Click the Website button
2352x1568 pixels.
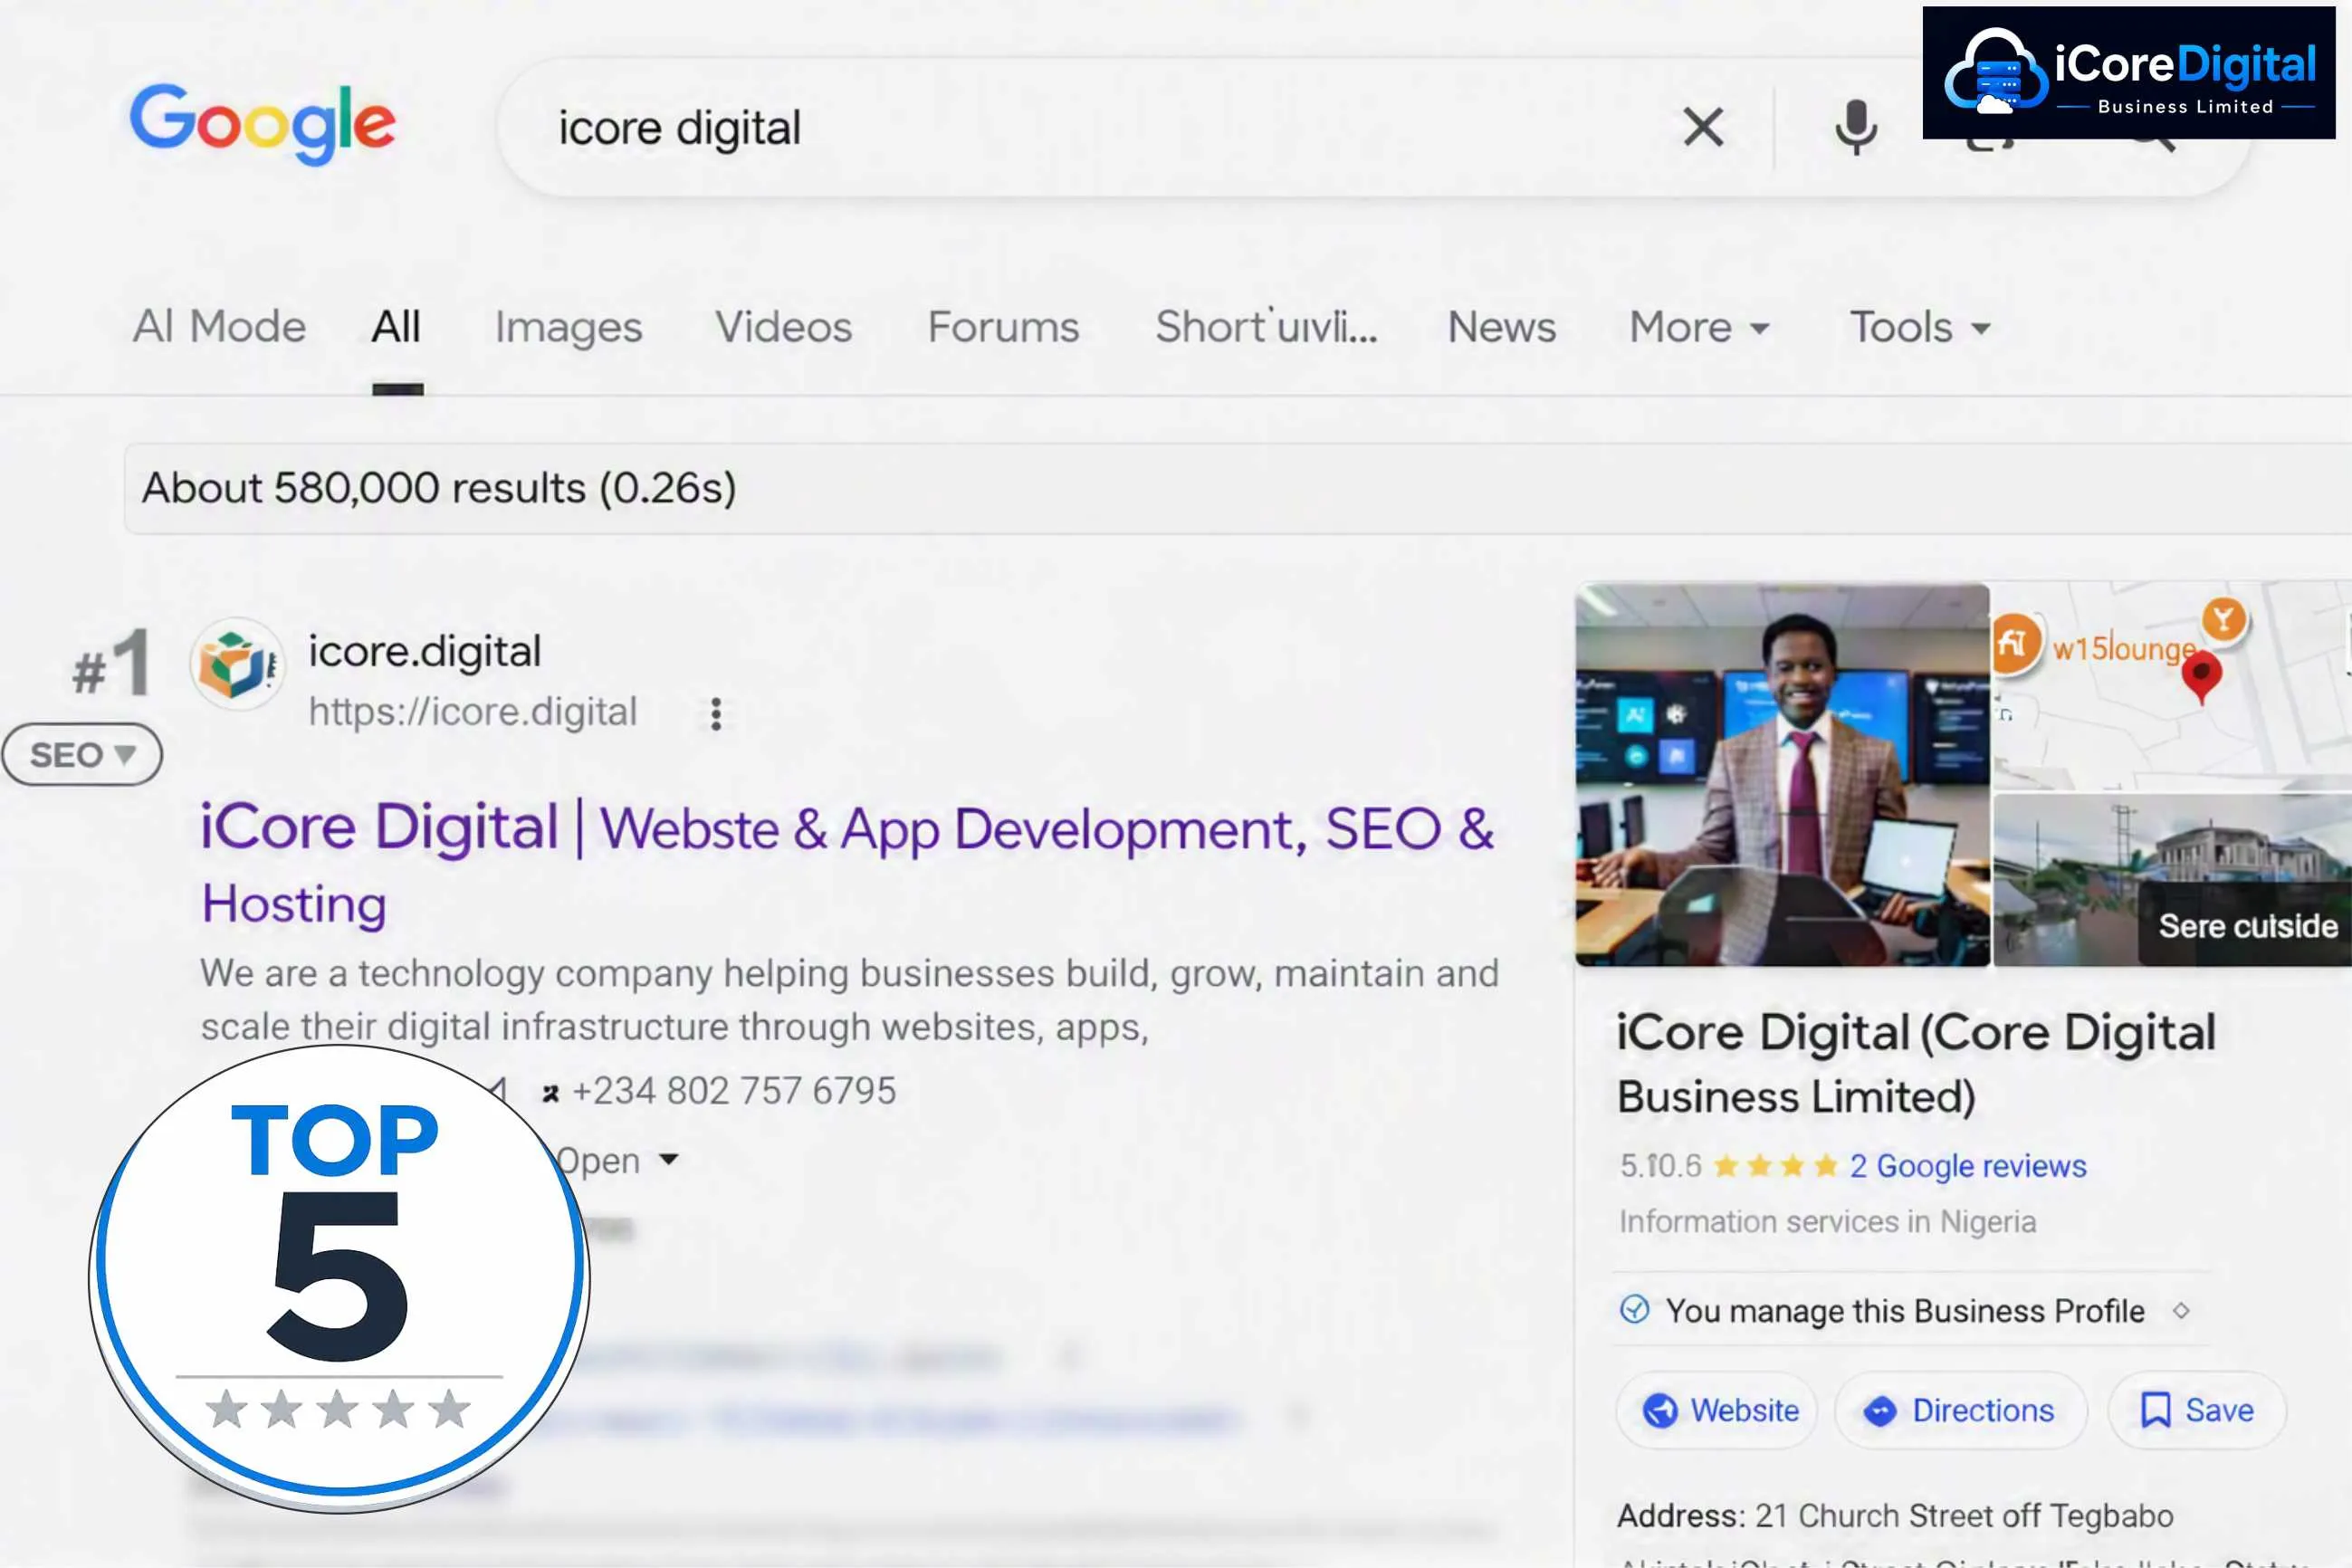[1718, 1410]
